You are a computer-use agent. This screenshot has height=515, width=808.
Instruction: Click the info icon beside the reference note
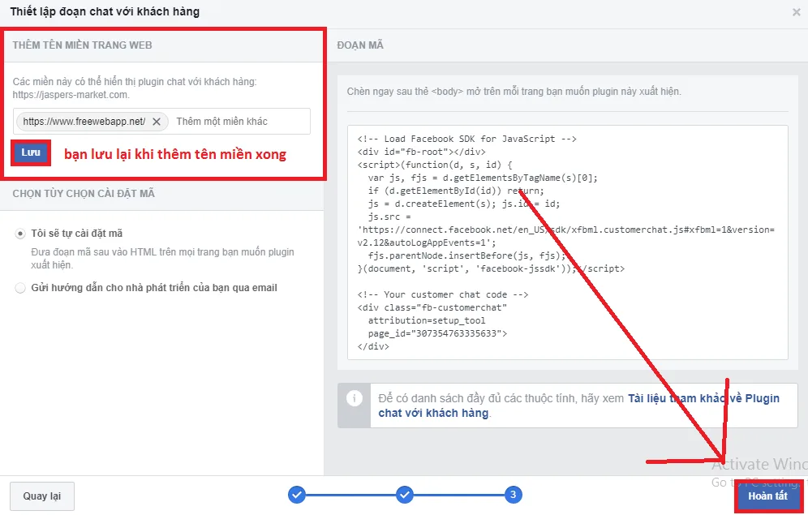(354, 398)
